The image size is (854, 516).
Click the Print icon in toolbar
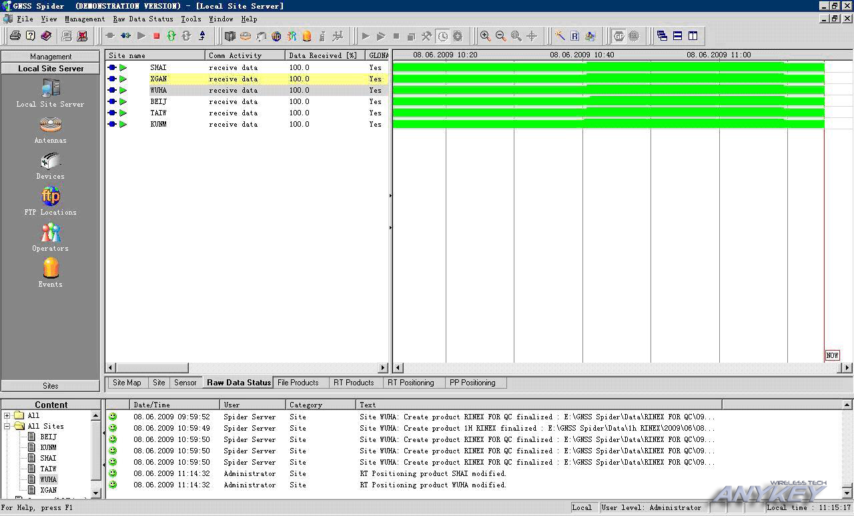click(15, 36)
